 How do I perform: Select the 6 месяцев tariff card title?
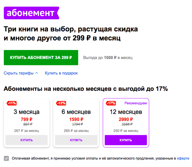point(76,112)
